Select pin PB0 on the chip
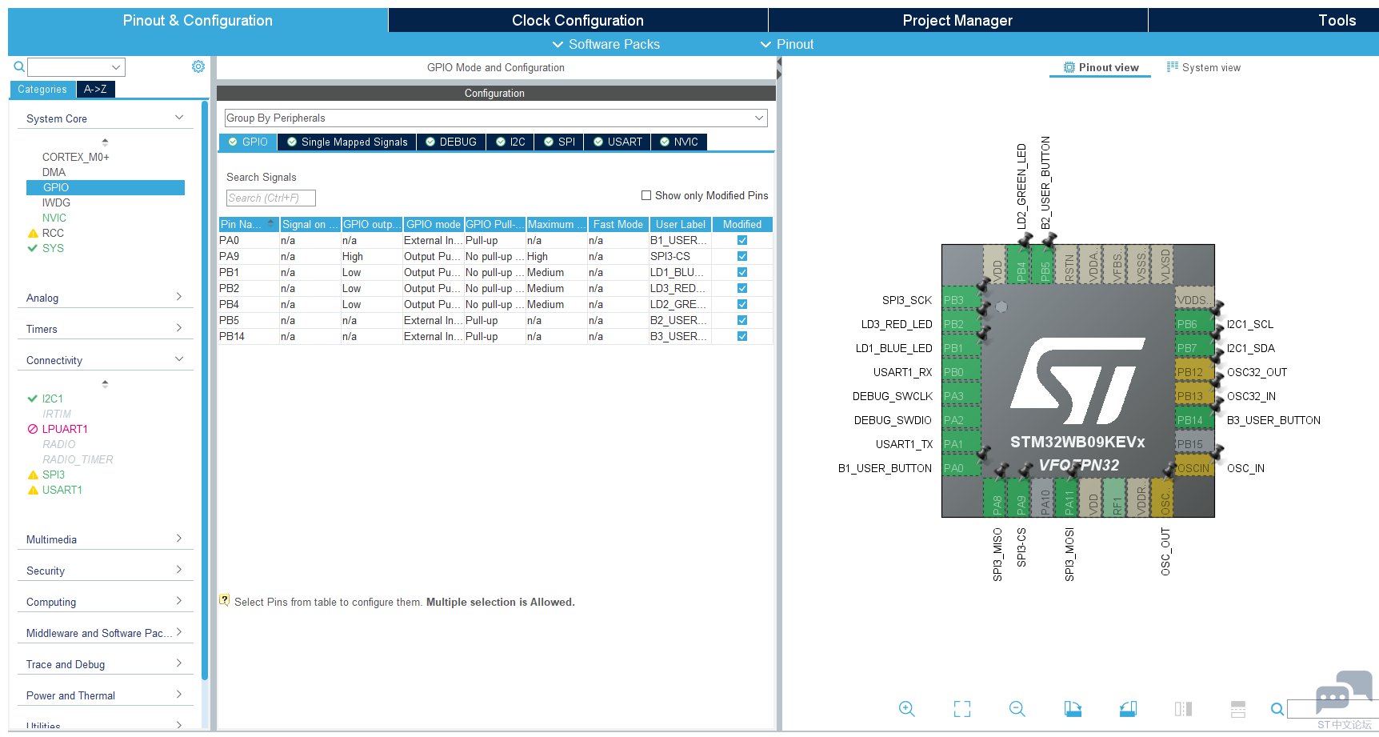The height and width of the screenshot is (737, 1379). tap(962, 372)
